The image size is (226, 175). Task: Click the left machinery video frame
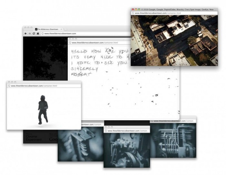pos(81,144)
